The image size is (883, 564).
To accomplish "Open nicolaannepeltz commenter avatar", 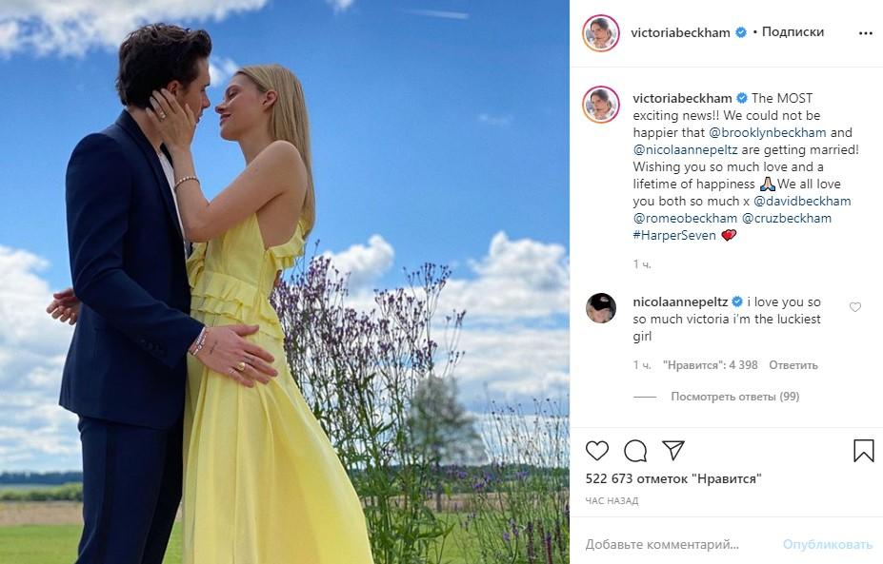I will tap(600, 308).
